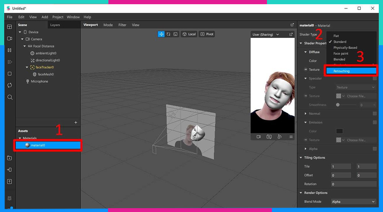Open search with the magnifier icon
Screen dimensions: 383x212
click(x=10, y=97)
